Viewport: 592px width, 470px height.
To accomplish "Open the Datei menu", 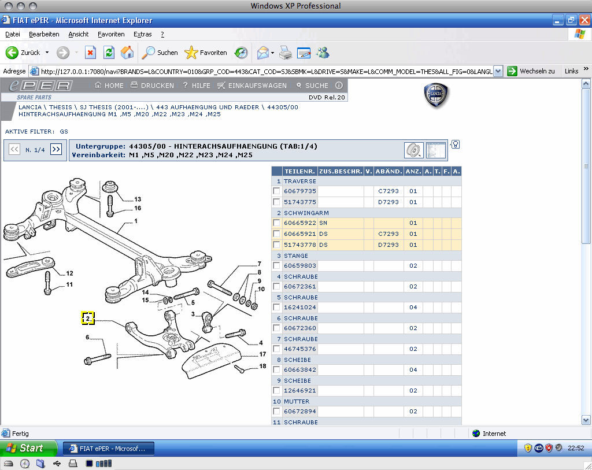I will [13, 34].
